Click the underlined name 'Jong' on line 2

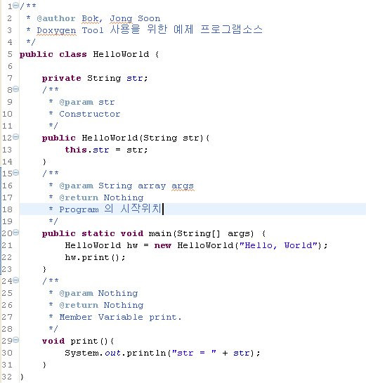click(x=121, y=19)
